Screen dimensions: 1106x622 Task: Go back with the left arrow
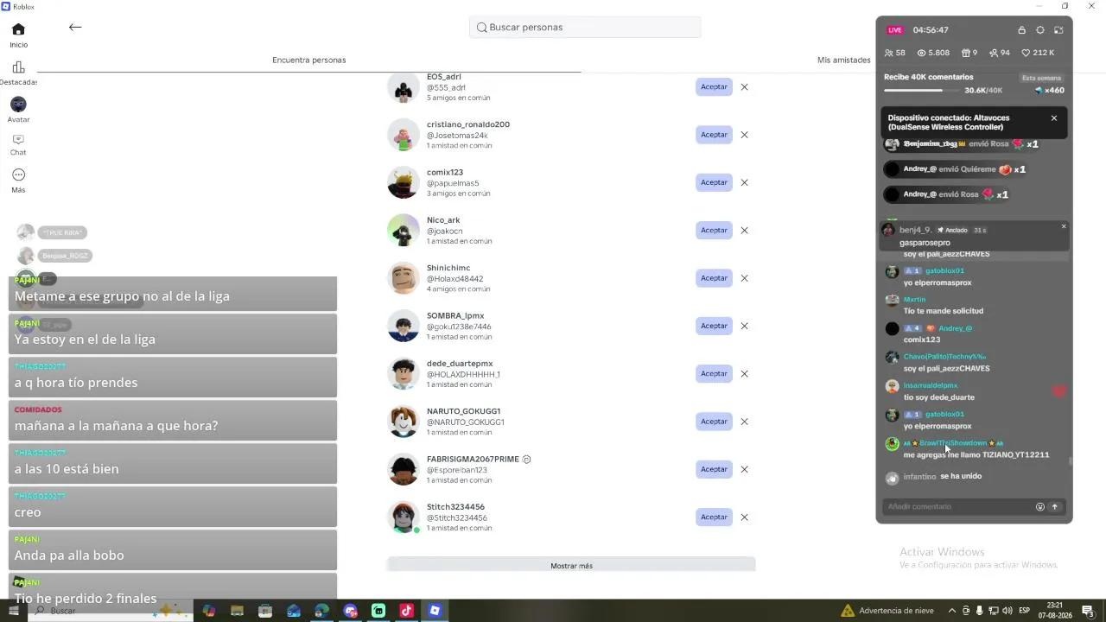point(75,27)
